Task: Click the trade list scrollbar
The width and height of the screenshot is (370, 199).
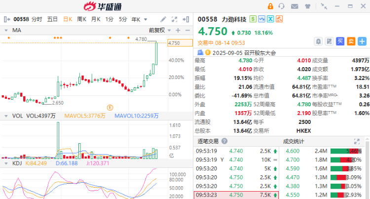Action: tap(368, 169)
